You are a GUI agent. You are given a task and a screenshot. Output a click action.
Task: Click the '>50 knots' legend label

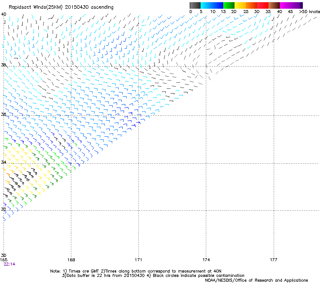pos(309,12)
